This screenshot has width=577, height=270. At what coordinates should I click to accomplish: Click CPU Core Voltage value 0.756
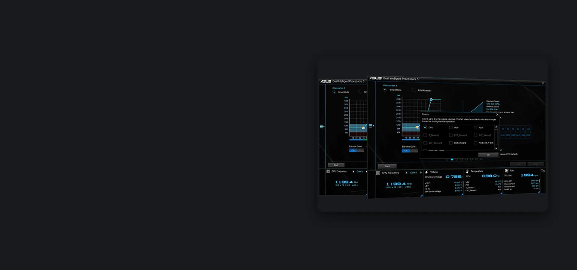pos(454,177)
